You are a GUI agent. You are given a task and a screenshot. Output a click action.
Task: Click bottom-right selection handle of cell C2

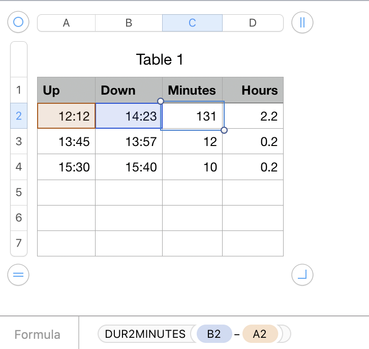224,130
